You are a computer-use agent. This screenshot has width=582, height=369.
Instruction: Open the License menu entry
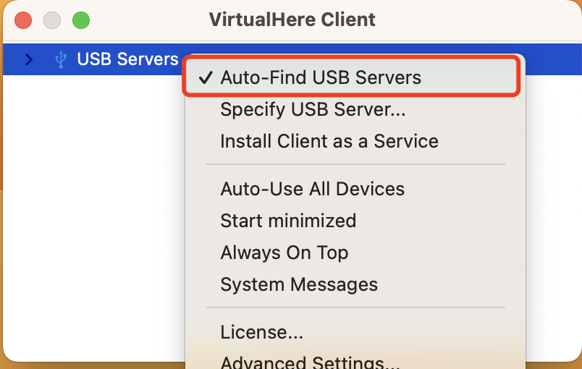261,332
